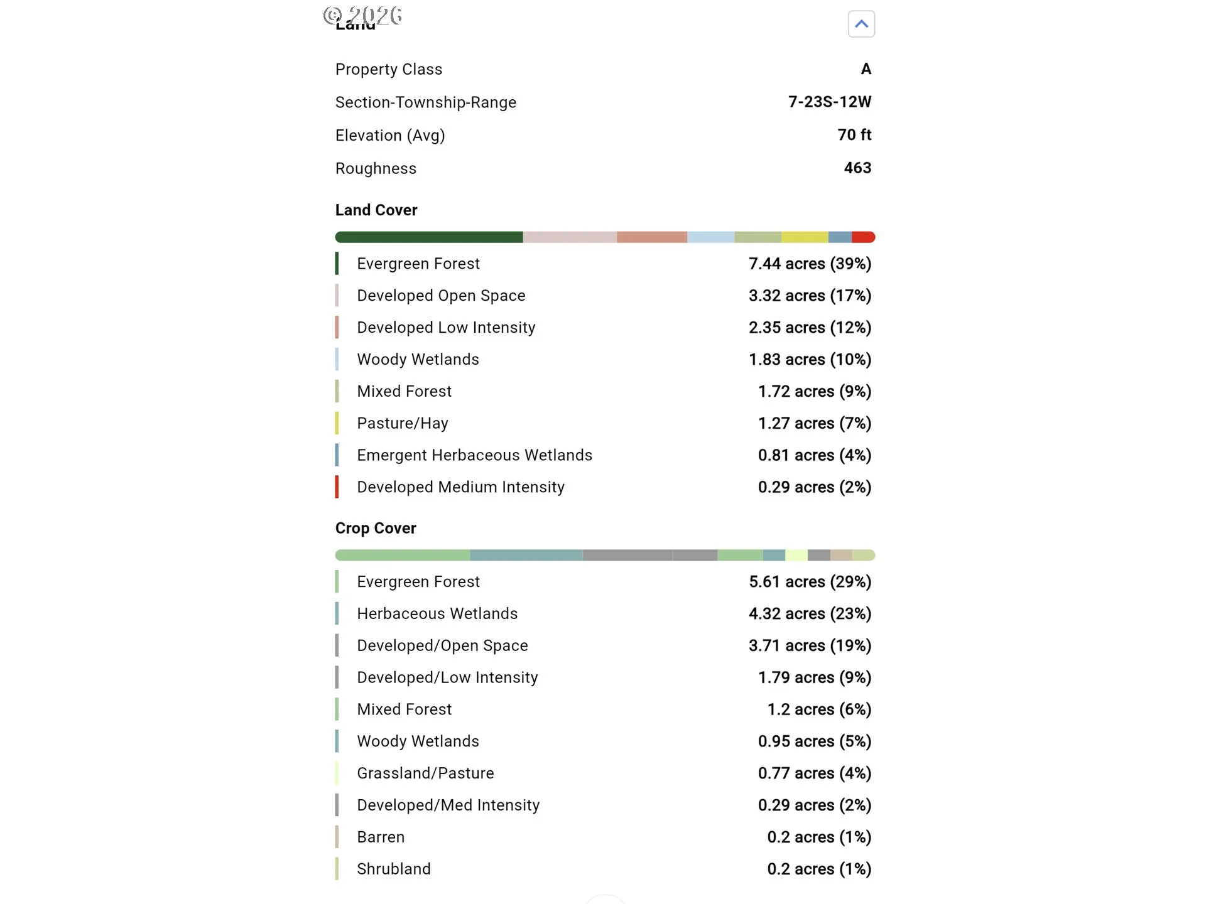Select the Woody Wetlands land cover row
The width and height of the screenshot is (1206, 904).
pos(604,360)
